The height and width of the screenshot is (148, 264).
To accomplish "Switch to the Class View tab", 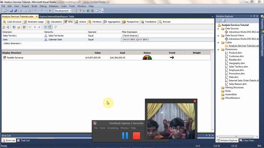I will (247, 141).
